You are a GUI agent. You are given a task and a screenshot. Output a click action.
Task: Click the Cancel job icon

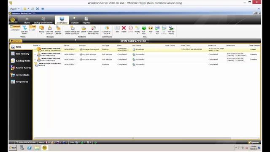tap(130, 29)
